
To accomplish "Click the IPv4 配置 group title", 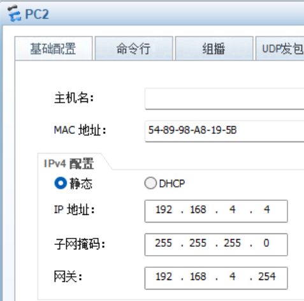I will [69, 163].
